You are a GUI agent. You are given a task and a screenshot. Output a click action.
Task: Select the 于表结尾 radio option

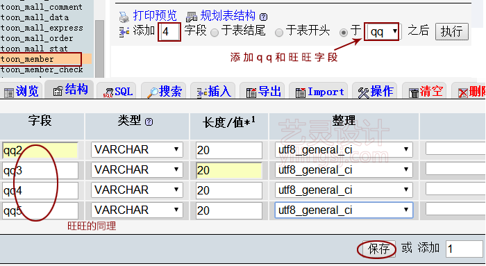click(x=215, y=33)
